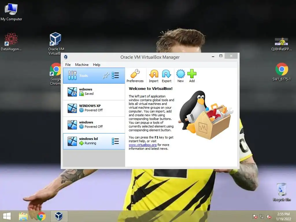Open My Computer desktop icon
Screen dimensions: 296x222
point(11,12)
